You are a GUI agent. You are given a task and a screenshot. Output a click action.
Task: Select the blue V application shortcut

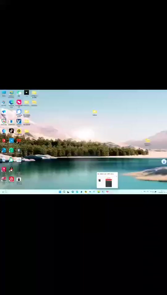click(x=19, y=121)
